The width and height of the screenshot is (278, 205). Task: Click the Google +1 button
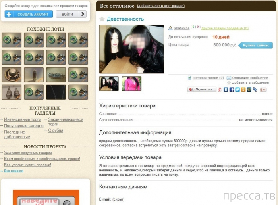click(263, 90)
